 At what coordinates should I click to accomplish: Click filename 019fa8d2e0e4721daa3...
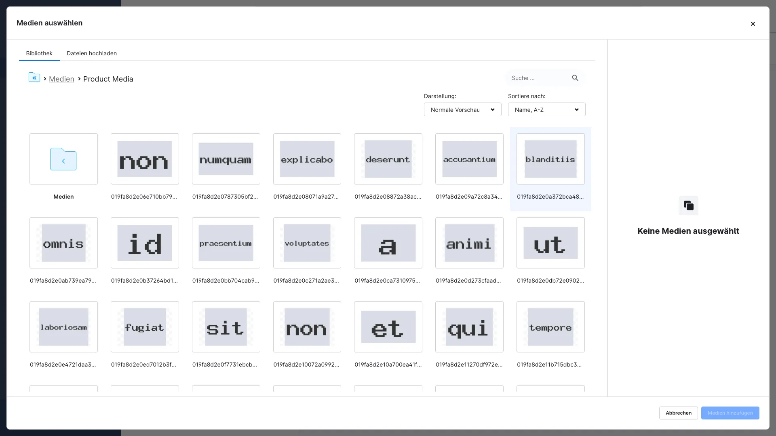coord(63,365)
